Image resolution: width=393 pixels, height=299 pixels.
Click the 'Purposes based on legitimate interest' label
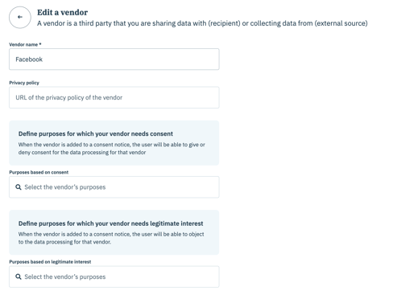tap(50, 262)
